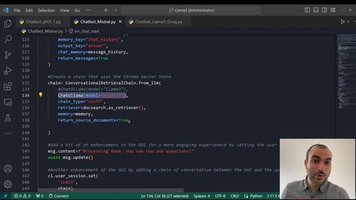Close the Chatbot_Mistral.py tab
Screen dimensions: 356x200
[120, 22]
